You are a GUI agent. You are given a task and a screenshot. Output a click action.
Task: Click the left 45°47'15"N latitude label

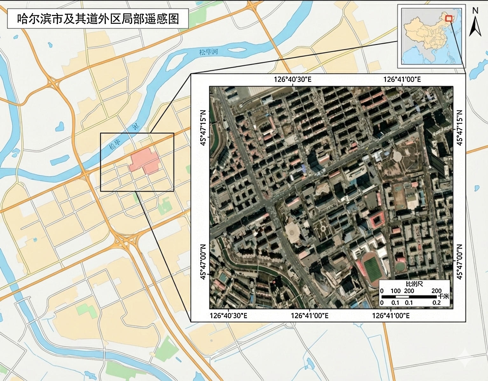[203, 128]
